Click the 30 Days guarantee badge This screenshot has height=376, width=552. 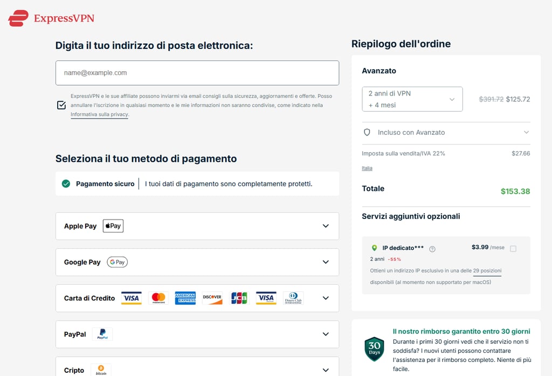click(x=374, y=349)
